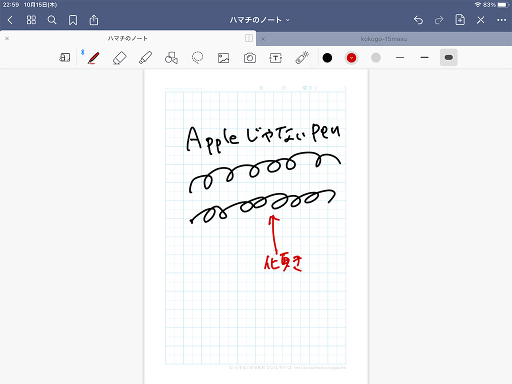
Task: Switch to the kokugo-15masu tab
Action: pos(384,39)
